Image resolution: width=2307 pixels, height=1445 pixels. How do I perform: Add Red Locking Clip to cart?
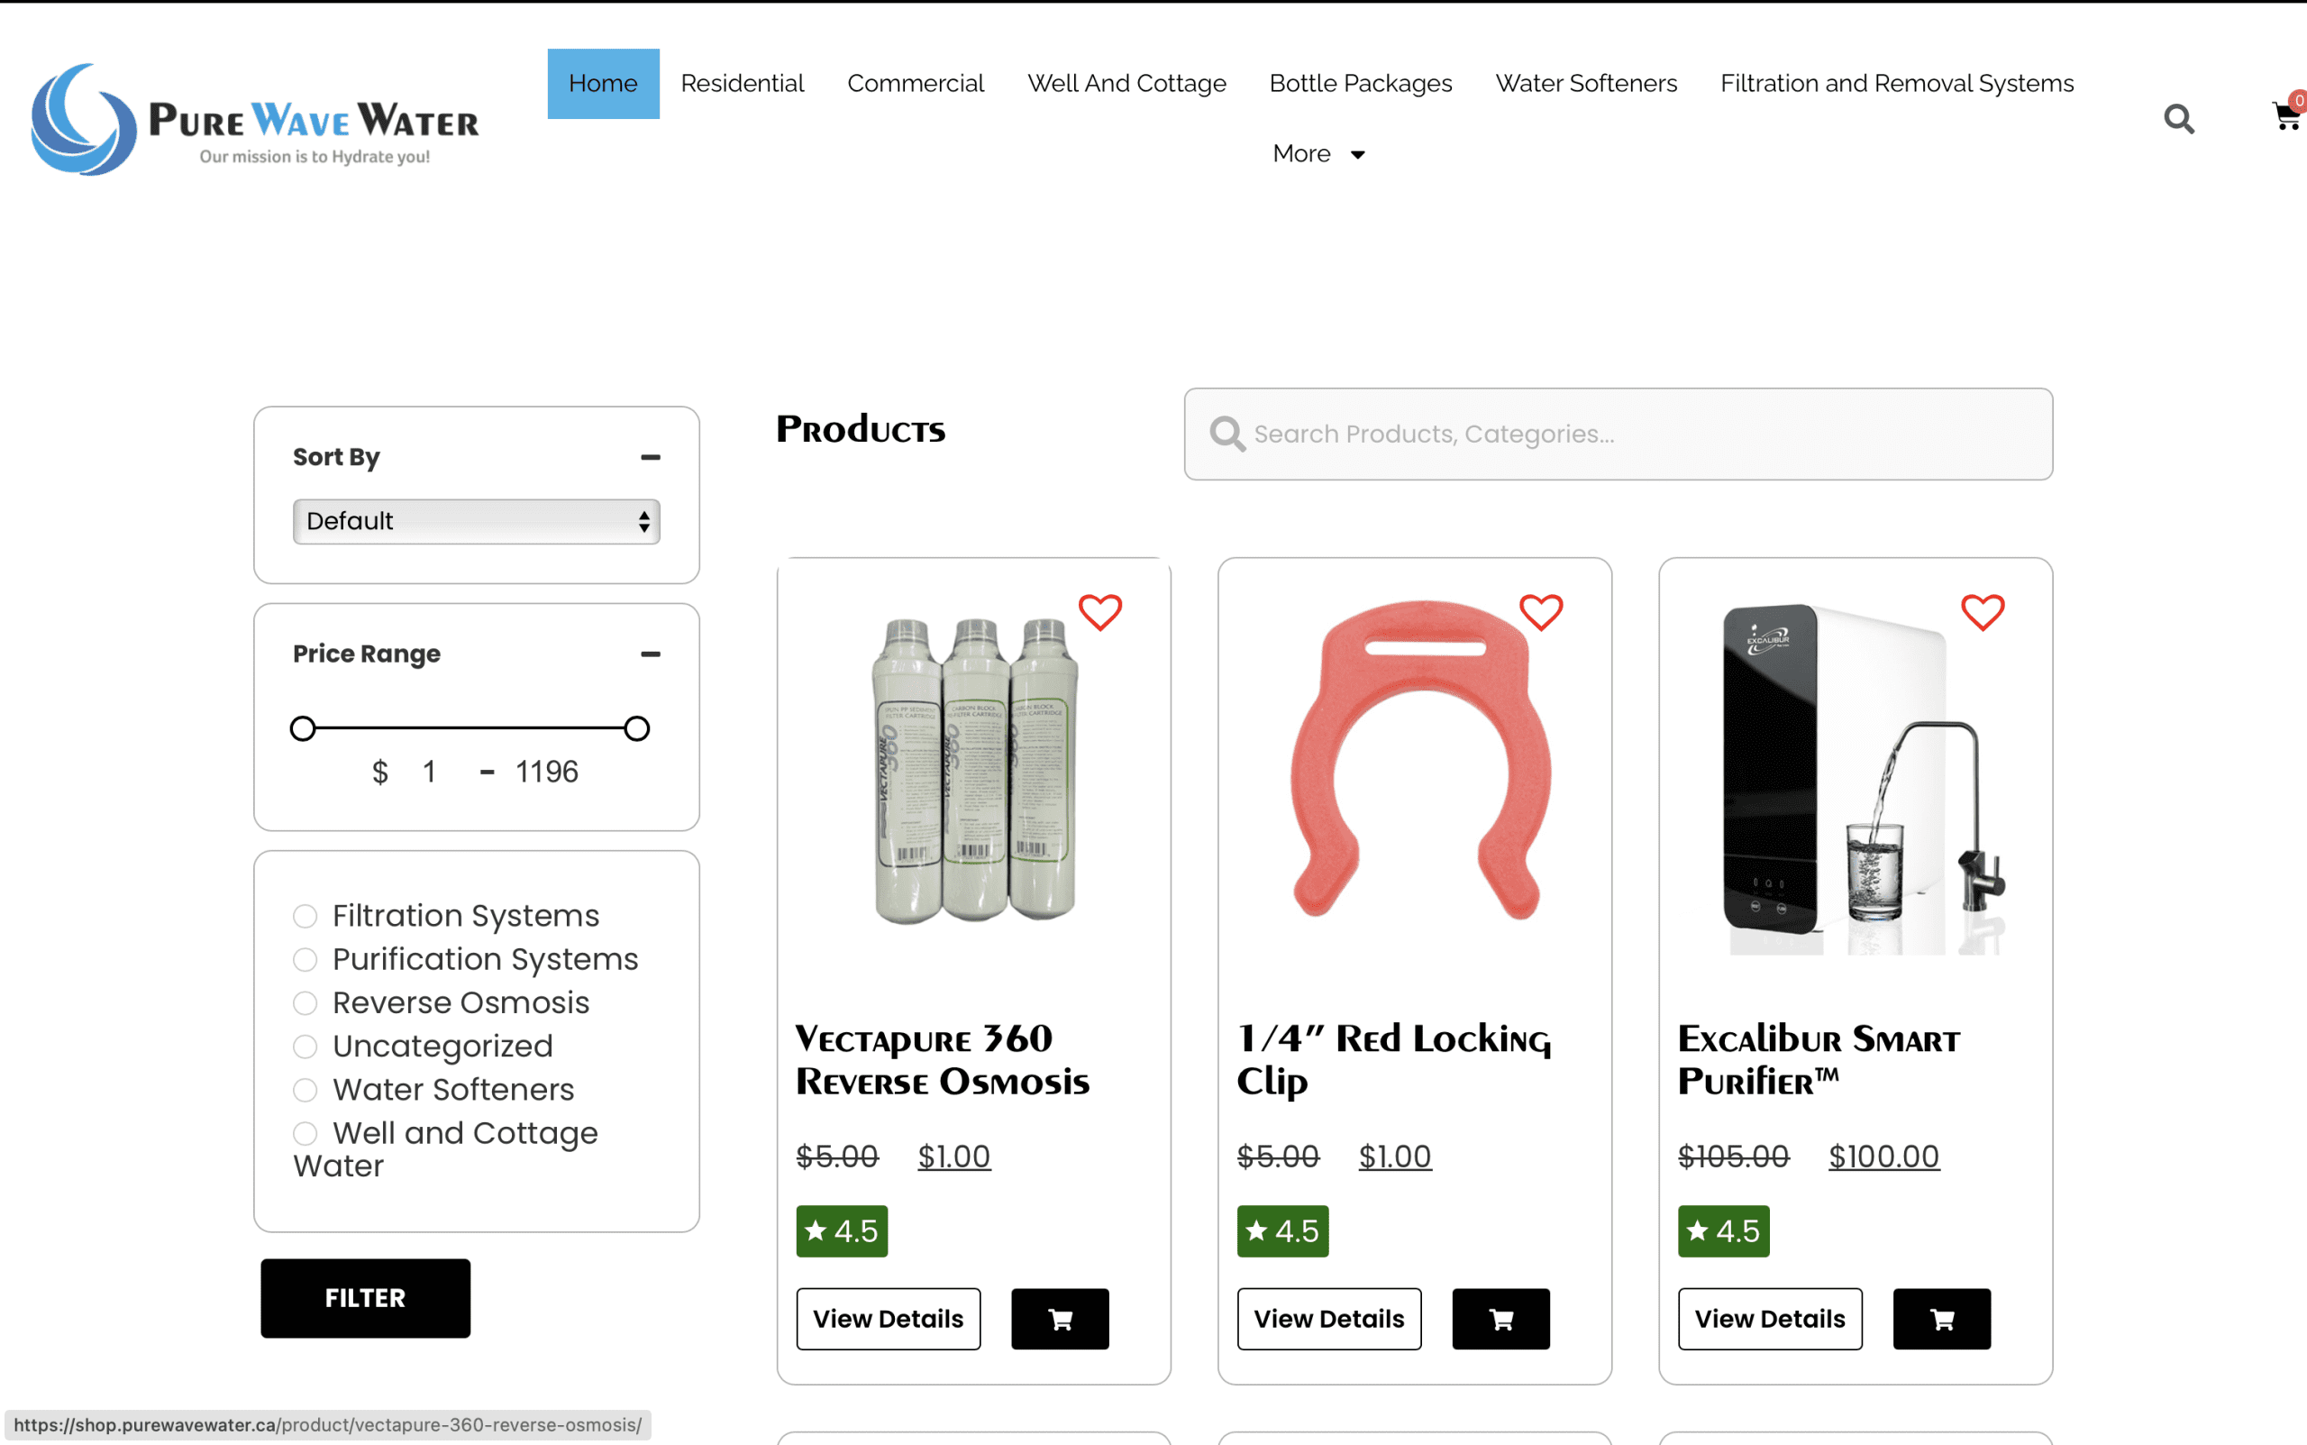(1500, 1319)
